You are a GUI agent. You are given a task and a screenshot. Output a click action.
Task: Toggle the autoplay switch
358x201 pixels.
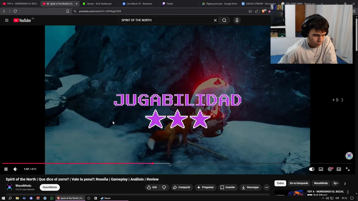(x=312, y=169)
